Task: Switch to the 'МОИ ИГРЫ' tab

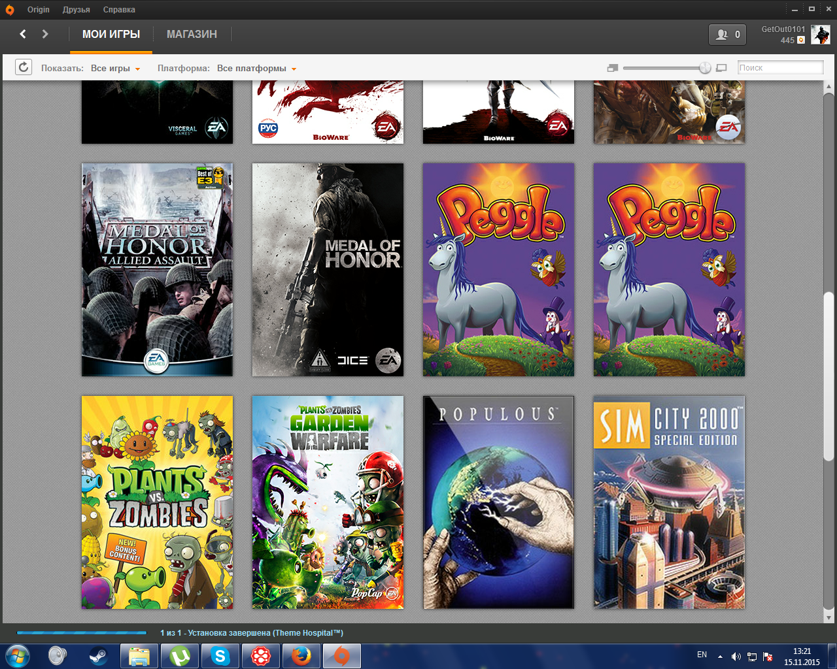Action: pos(111,34)
